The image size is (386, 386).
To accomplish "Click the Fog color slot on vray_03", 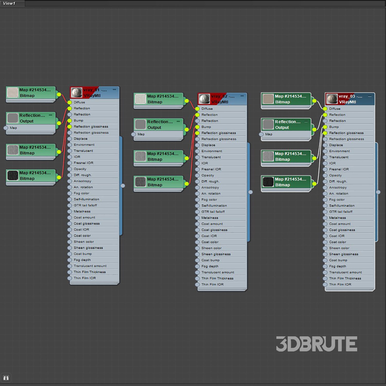I will [x=337, y=200].
